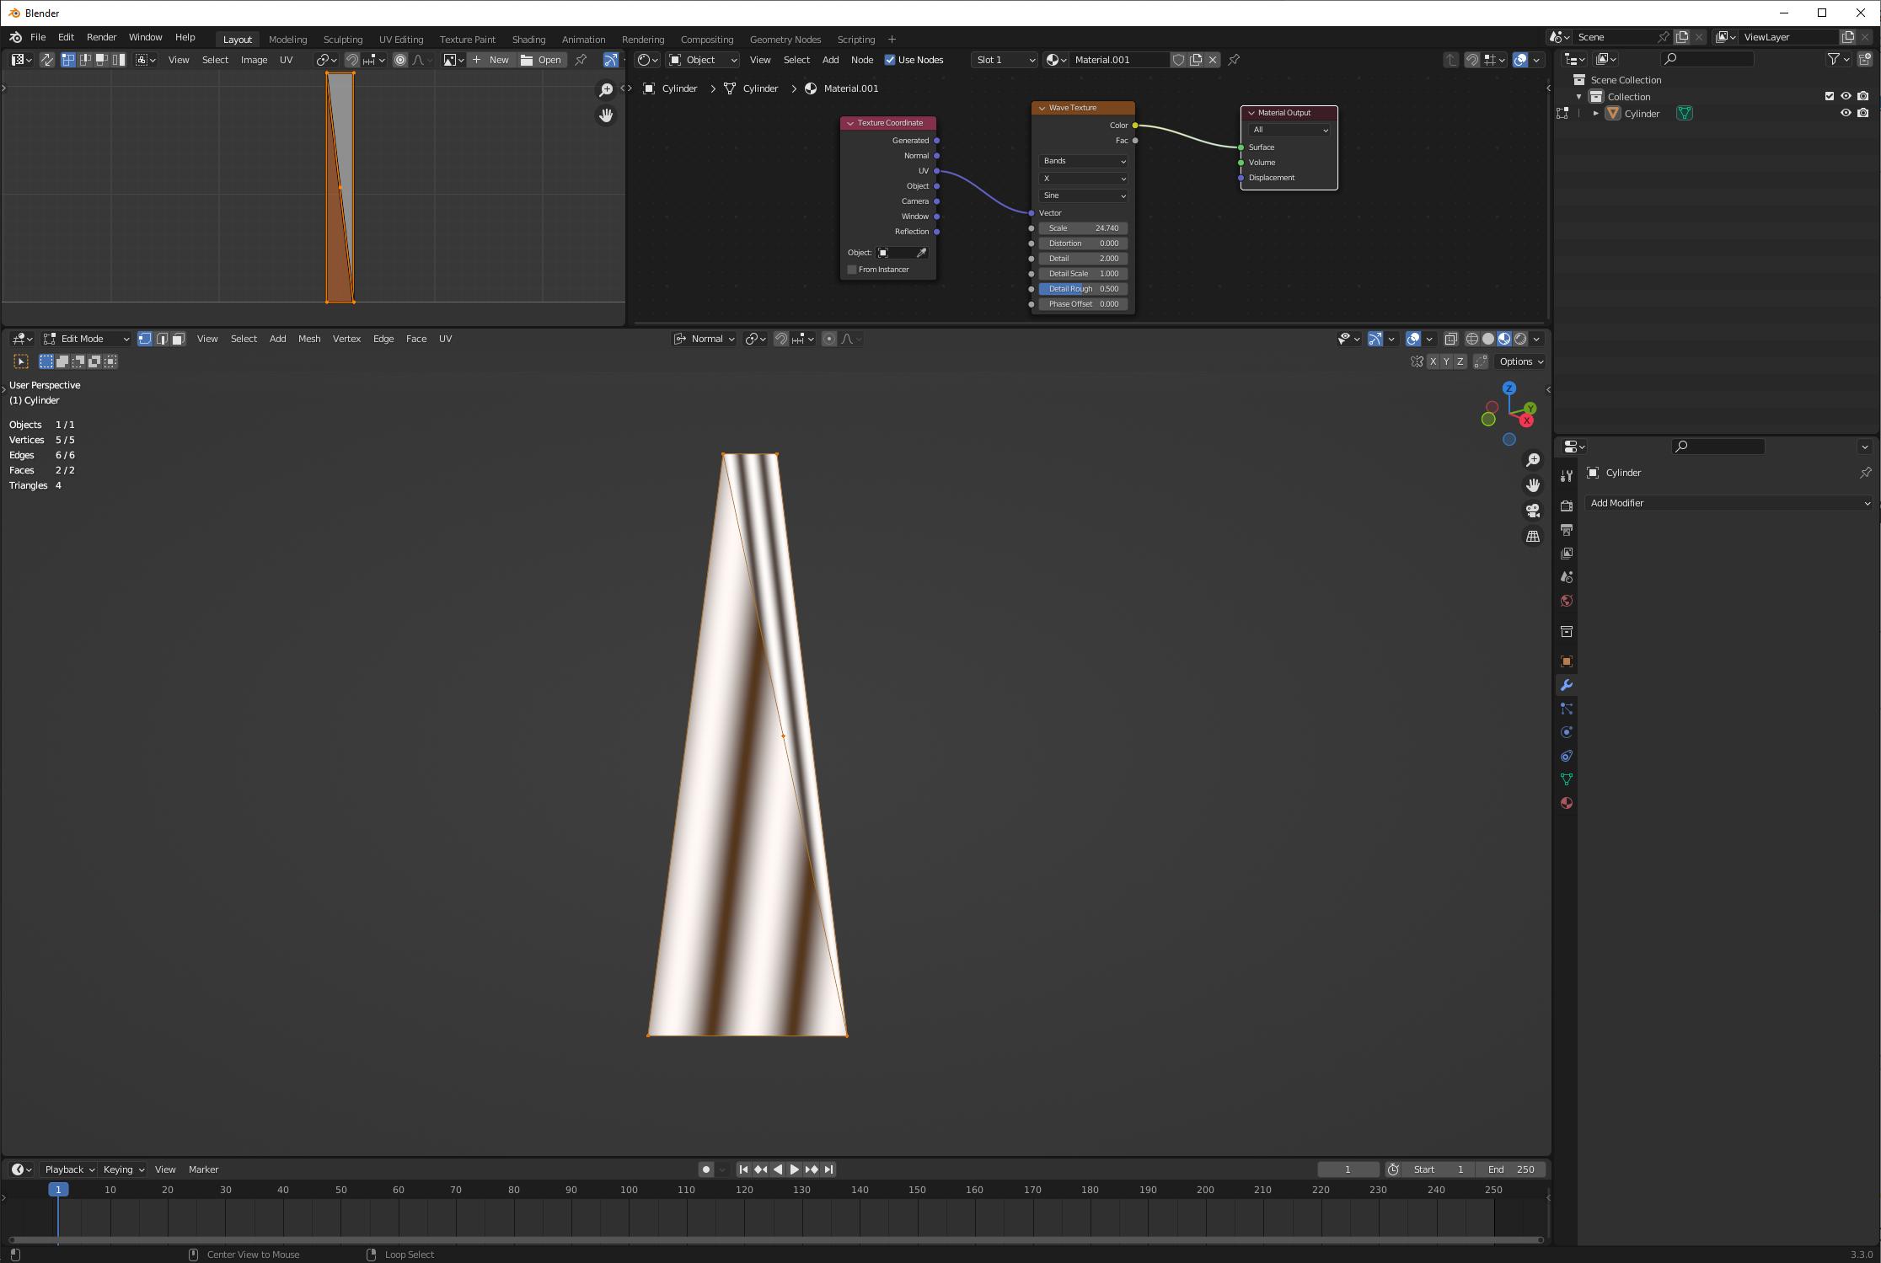1881x1263 pixels.
Task: Open Wave Texture X direction dropdown
Action: (x=1083, y=179)
